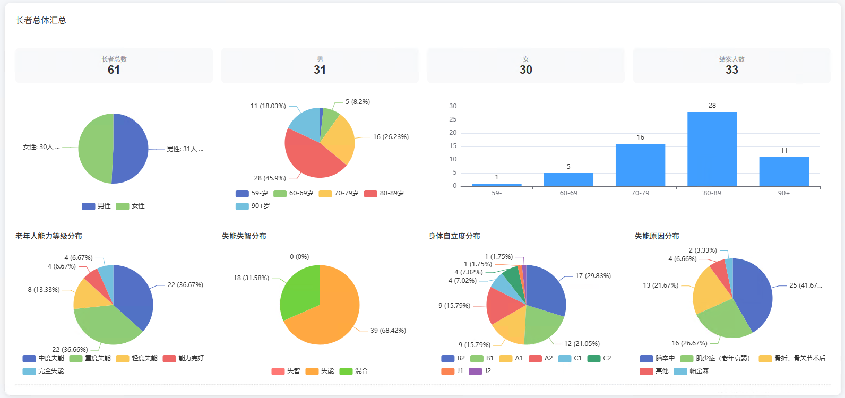Toggle the 失智 legend item
The width and height of the screenshot is (845, 398).
point(286,371)
